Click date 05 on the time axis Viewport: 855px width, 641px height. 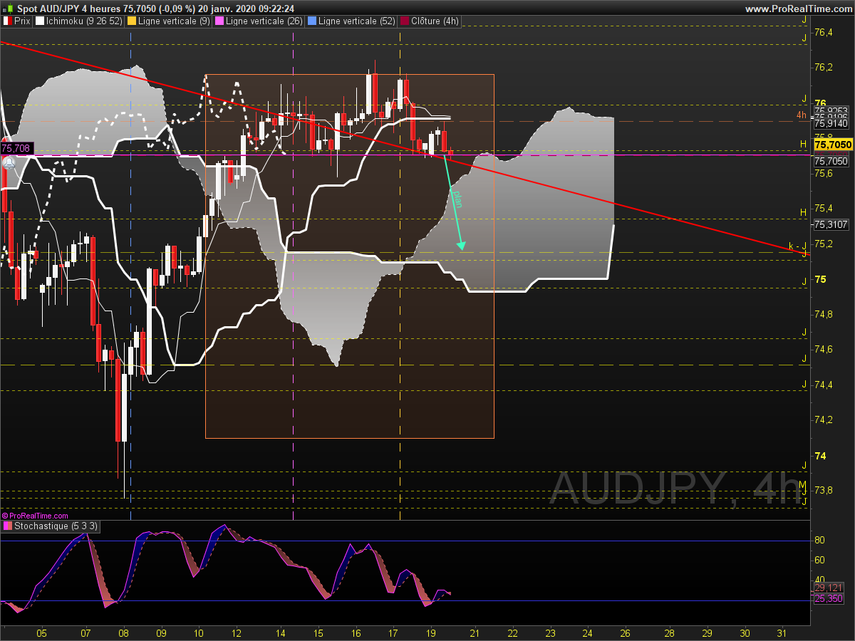(x=42, y=632)
